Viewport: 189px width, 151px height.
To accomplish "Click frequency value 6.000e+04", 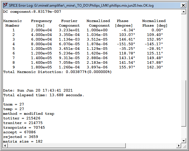I will (41, 39).
